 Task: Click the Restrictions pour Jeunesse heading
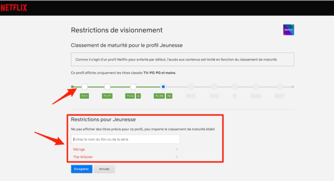tap(104, 120)
